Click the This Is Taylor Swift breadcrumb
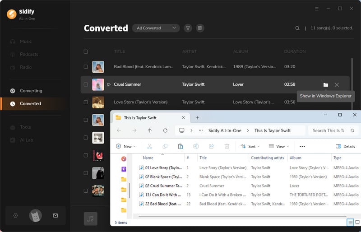 [x=273, y=130]
